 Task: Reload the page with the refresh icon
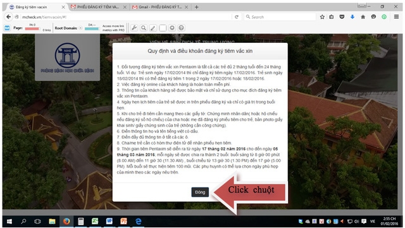point(236,17)
